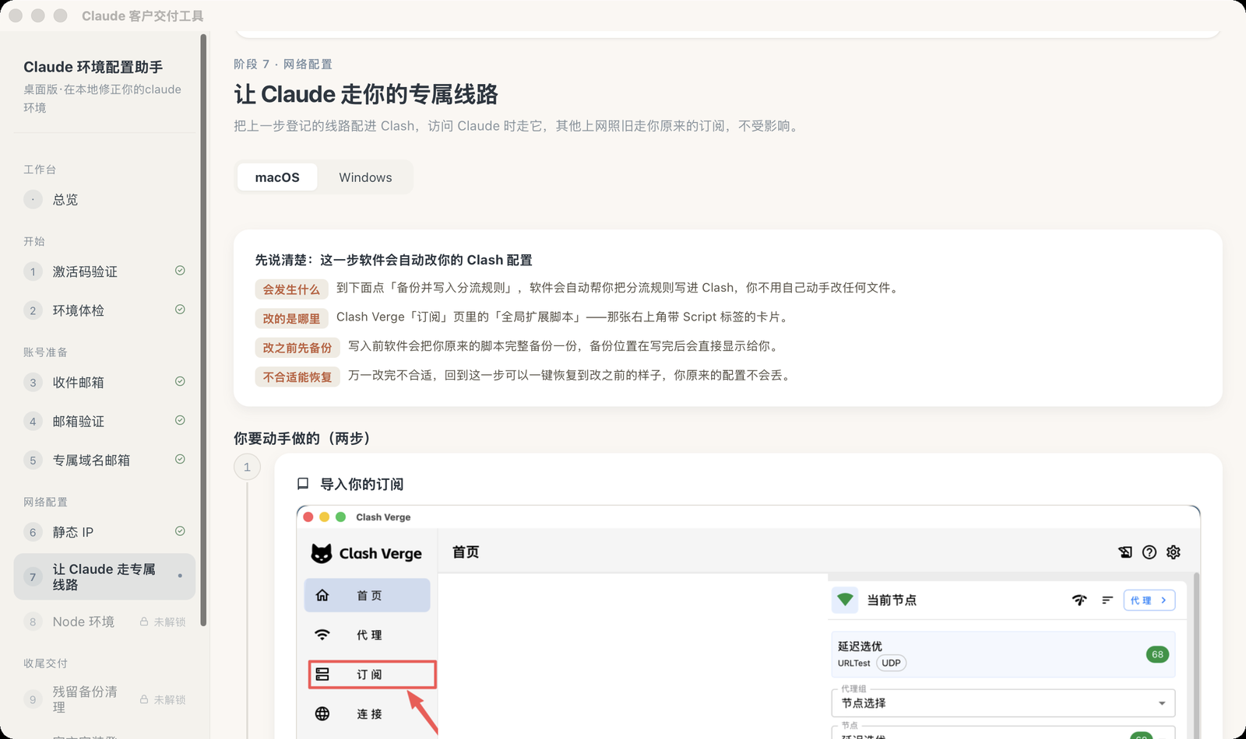Click the wifi icon beside 代理 in Clash Verge nav
Screen dimensions: 1246x739
322,635
